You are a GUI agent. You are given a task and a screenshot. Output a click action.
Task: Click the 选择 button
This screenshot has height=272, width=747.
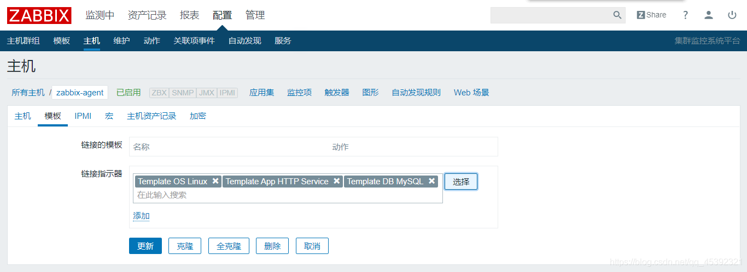[x=461, y=182]
